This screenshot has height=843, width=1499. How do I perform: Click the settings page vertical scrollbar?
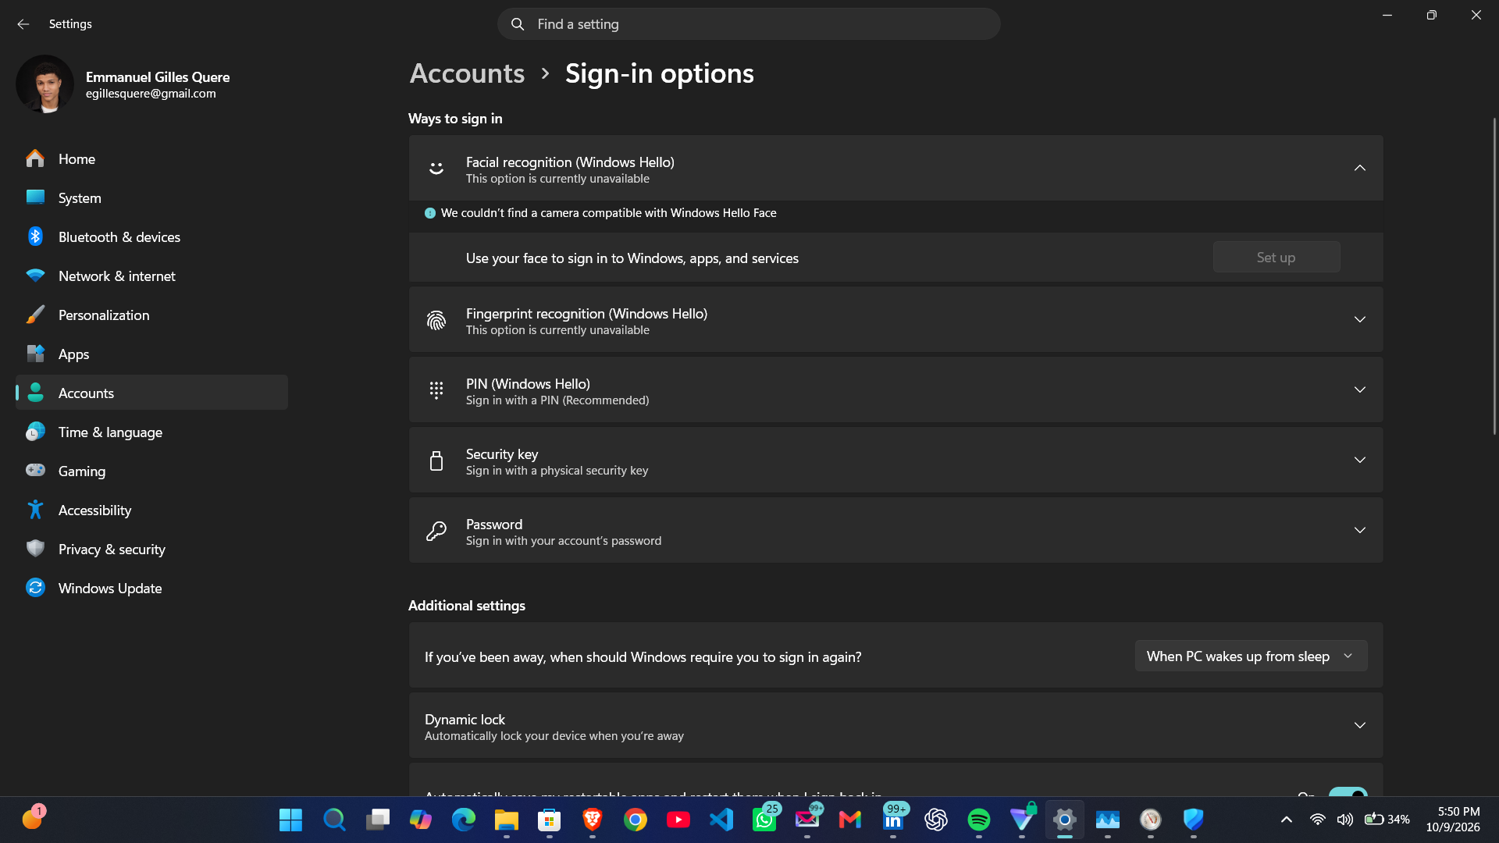coord(1494,276)
